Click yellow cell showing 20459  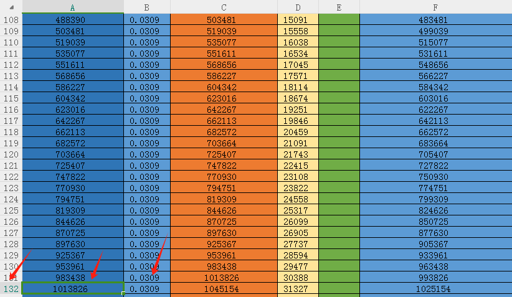(298, 132)
